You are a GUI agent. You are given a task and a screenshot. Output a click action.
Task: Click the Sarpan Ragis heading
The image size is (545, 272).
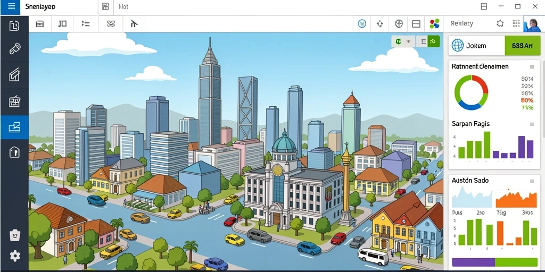pos(470,124)
